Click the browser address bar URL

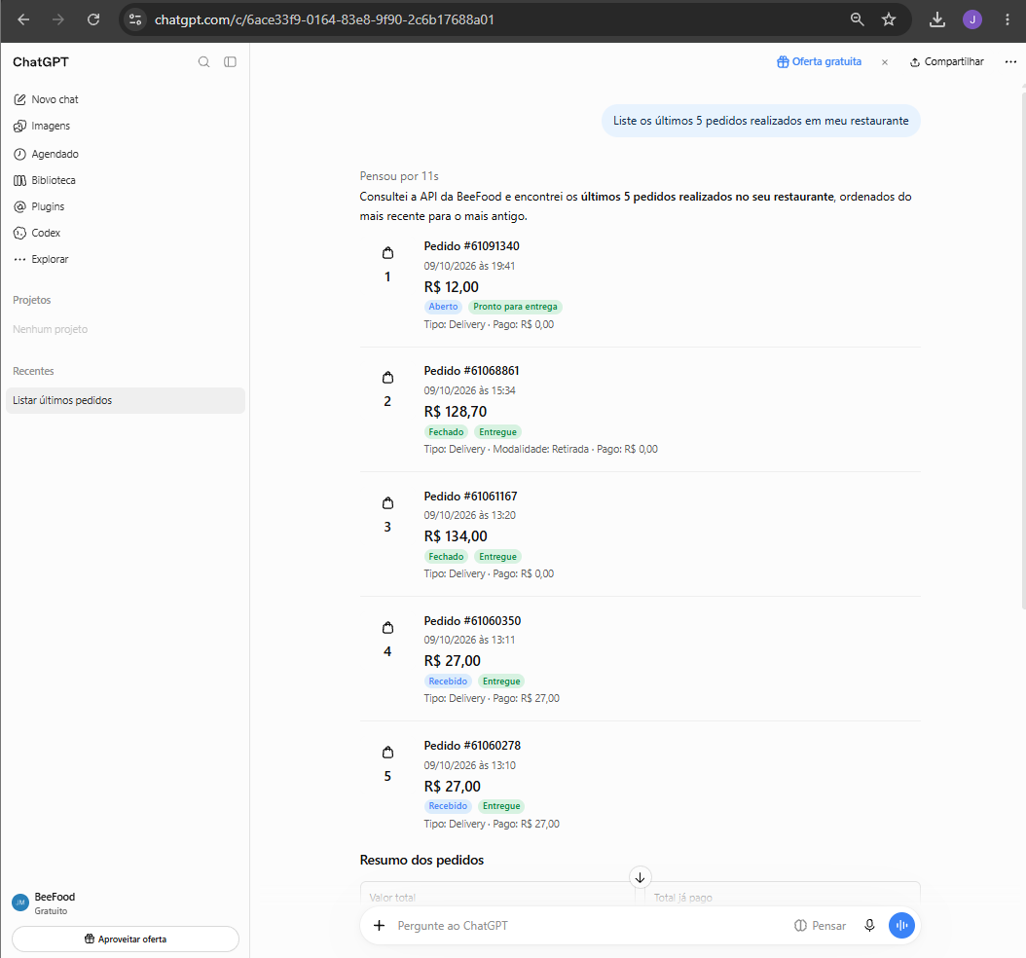(324, 19)
